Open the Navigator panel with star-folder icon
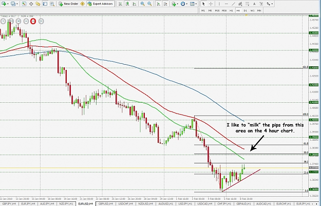The height and width of the screenshot is (206, 321). click(38, 4)
